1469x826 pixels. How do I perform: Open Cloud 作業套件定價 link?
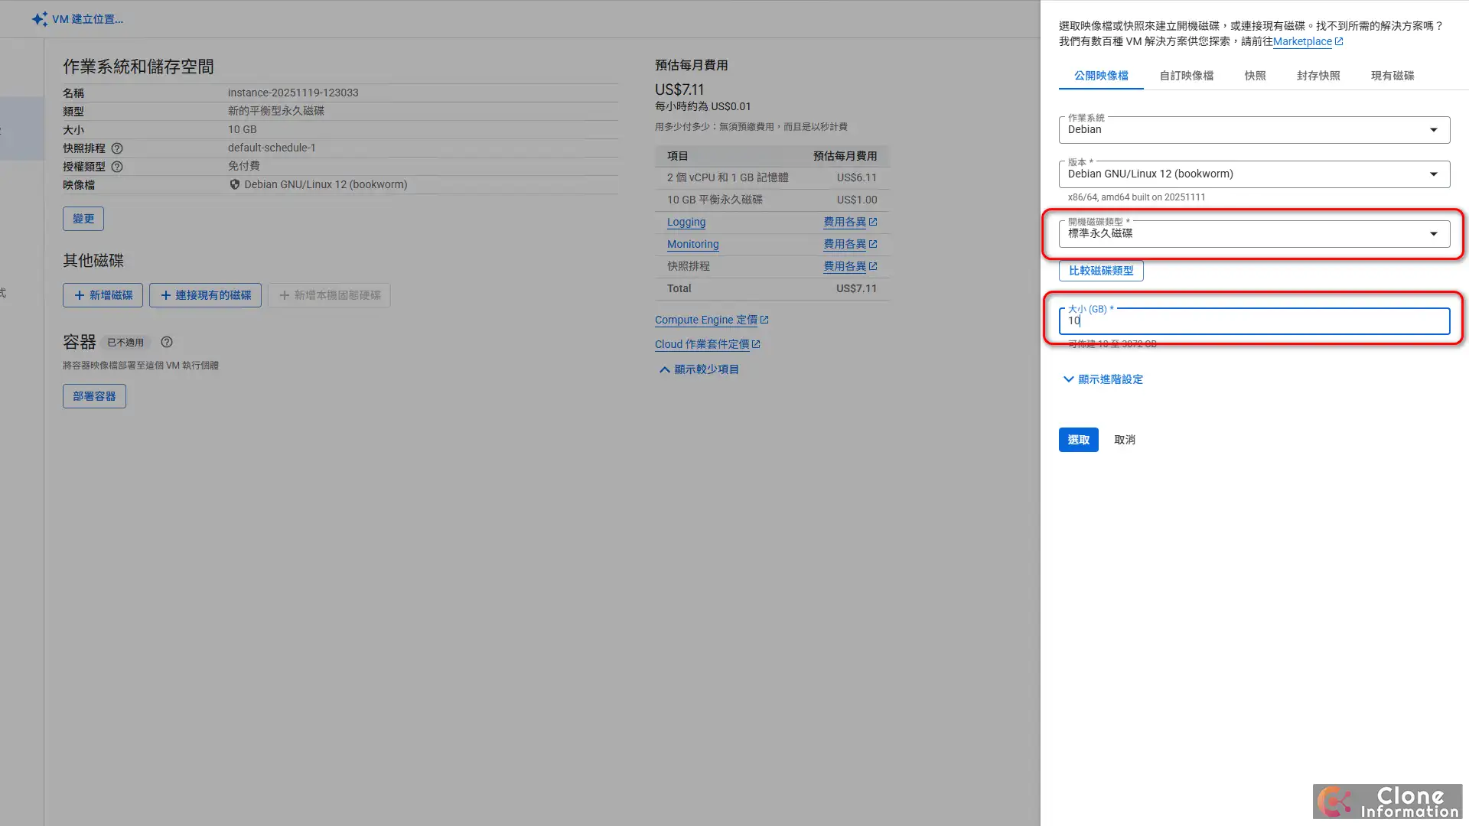point(702,344)
